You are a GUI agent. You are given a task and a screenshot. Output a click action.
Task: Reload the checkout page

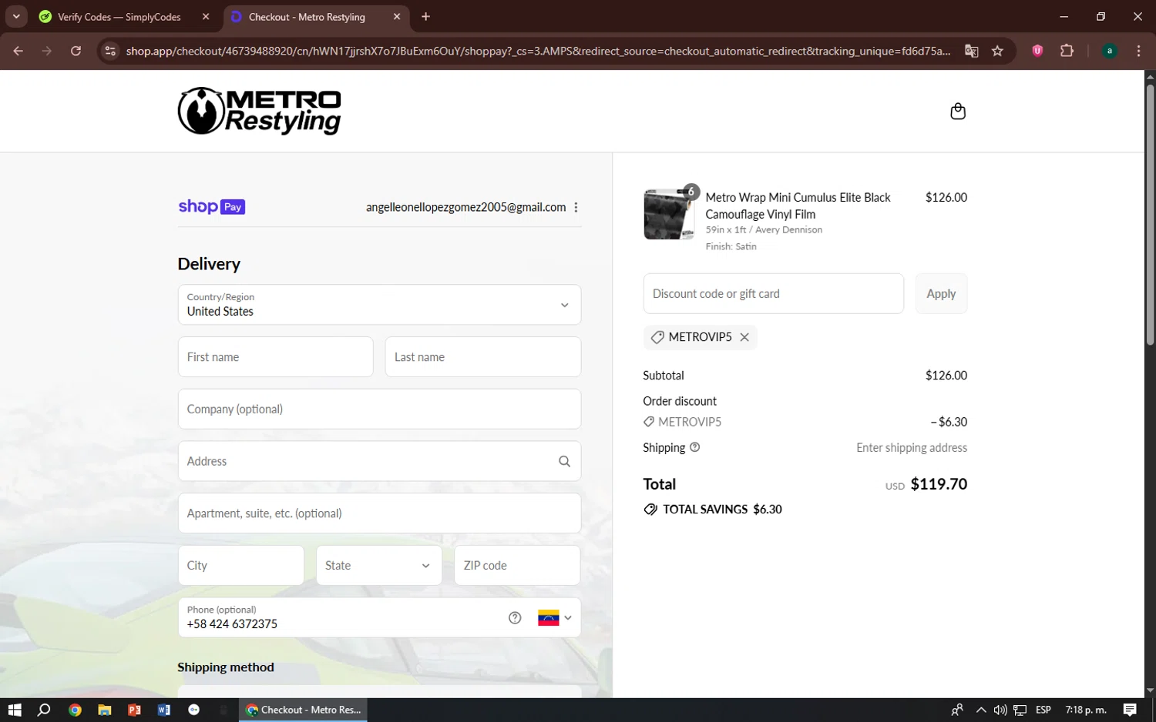pos(76,51)
